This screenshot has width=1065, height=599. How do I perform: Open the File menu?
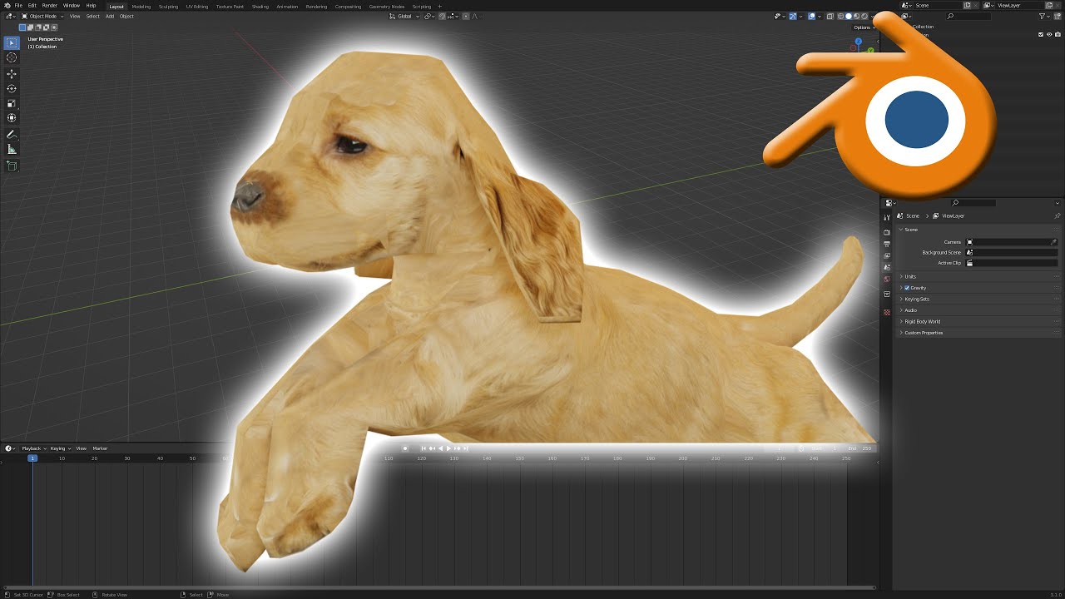(x=18, y=6)
